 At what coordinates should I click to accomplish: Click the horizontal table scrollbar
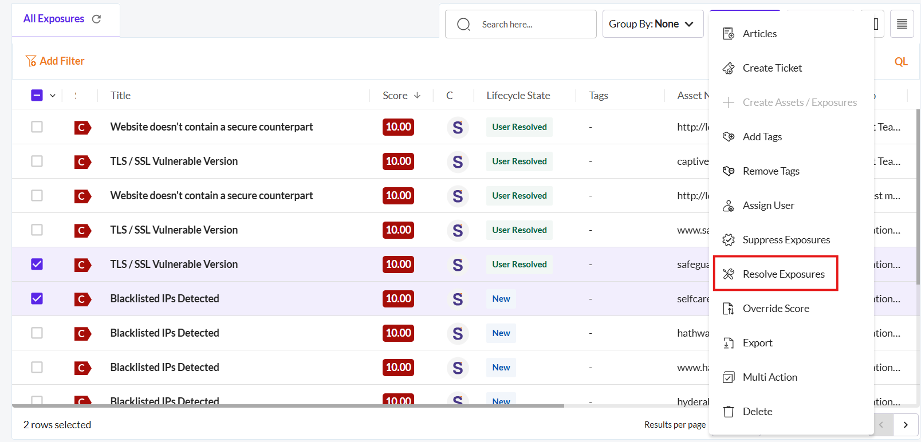pyautogui.click(x=288, y=406)
